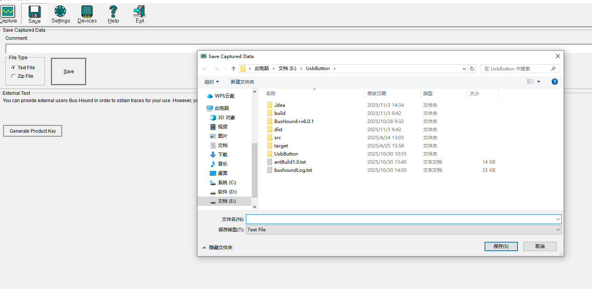Click the large Save button in Bus Hound
This screenshot has height=289, width=592.
[69, 72]
